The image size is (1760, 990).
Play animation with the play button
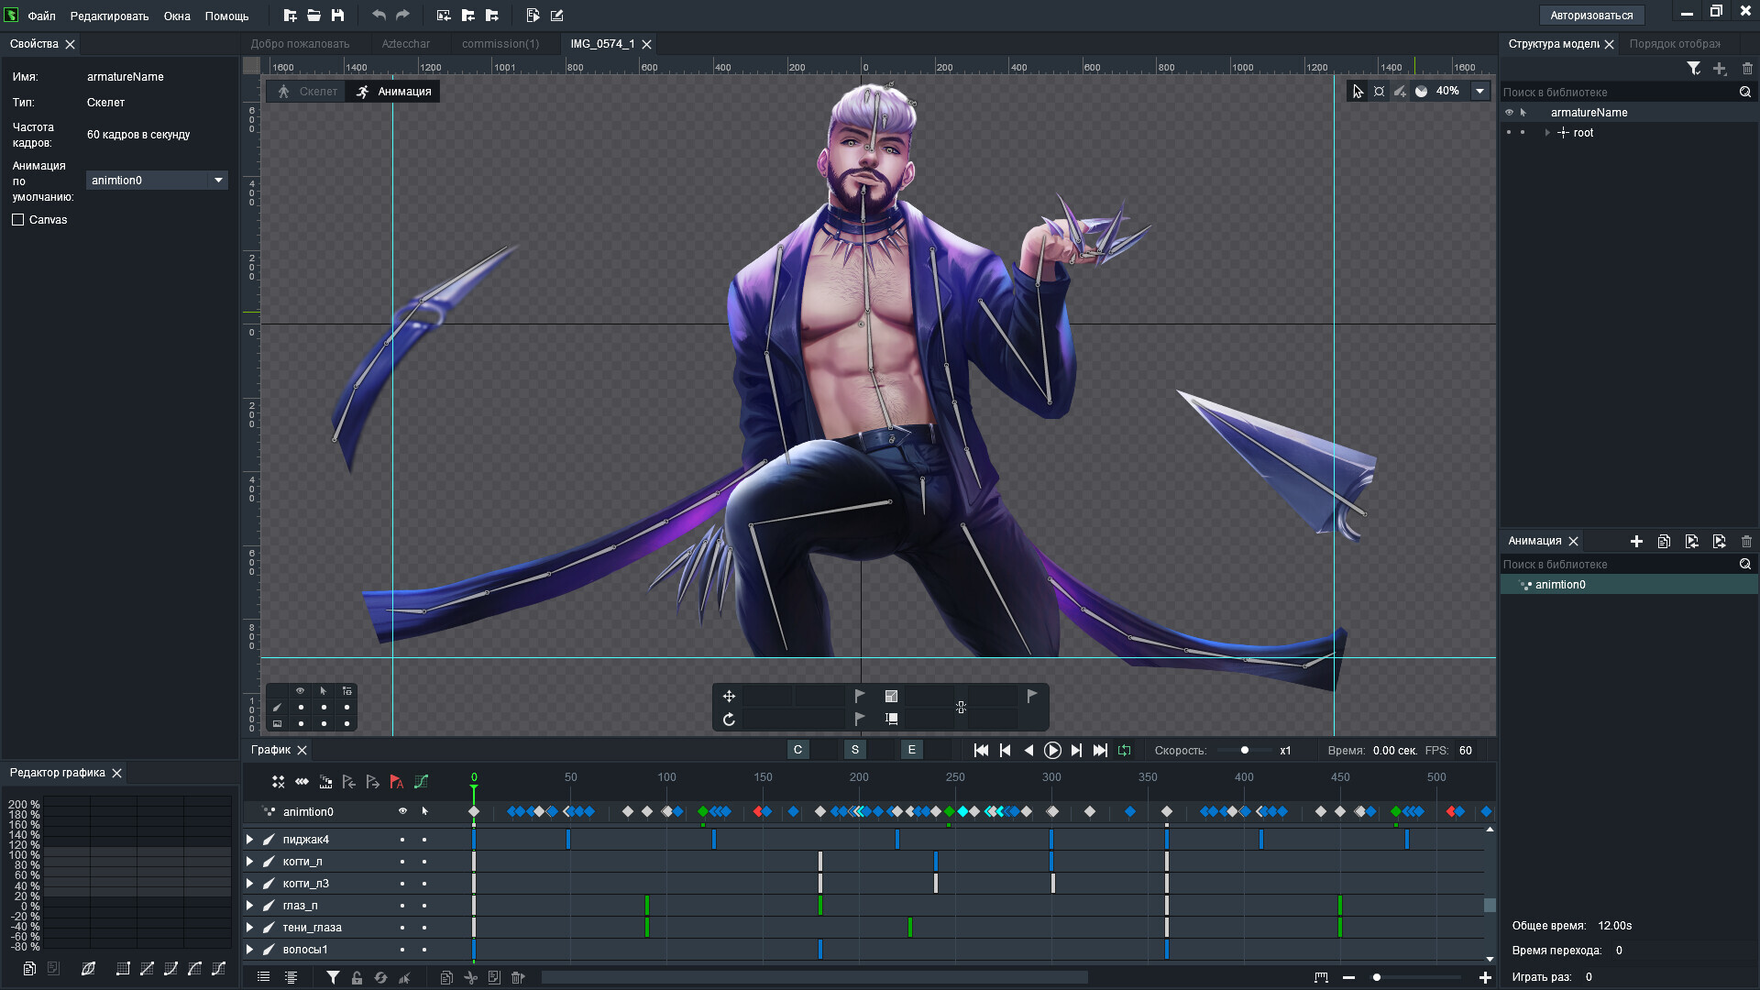[x=1052, y=751]
